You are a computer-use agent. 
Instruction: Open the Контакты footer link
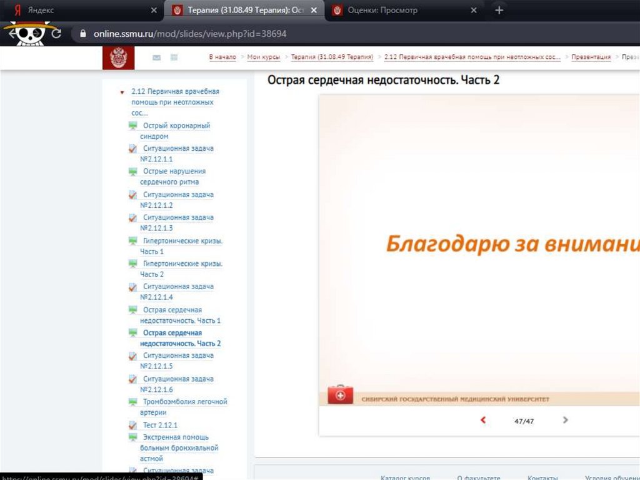point(542,477)
